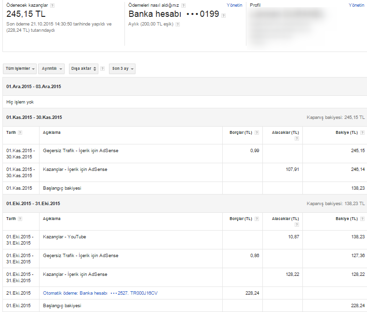
Task: Expand the Ayrıntılı view dropdown
Action: click(51, 69)
